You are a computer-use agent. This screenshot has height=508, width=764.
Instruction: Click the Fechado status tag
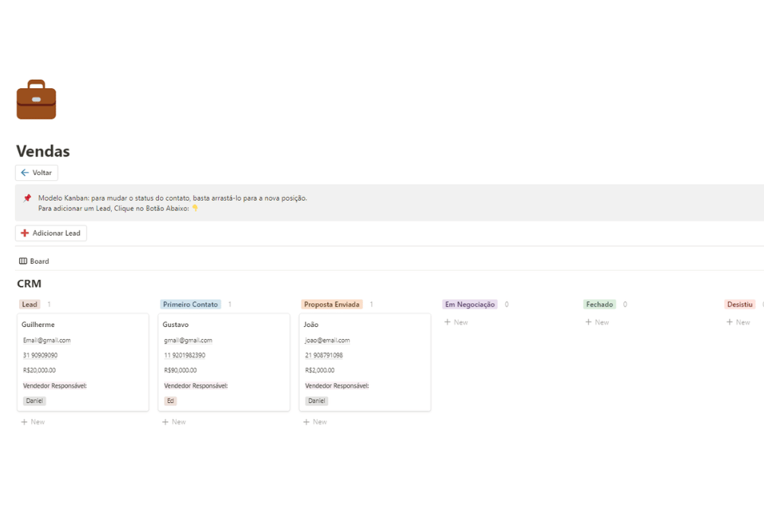(x=600, y=304)
